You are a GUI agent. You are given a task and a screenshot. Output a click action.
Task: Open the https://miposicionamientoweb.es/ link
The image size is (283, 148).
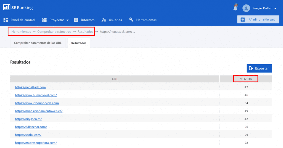click(x=39, y=111)
